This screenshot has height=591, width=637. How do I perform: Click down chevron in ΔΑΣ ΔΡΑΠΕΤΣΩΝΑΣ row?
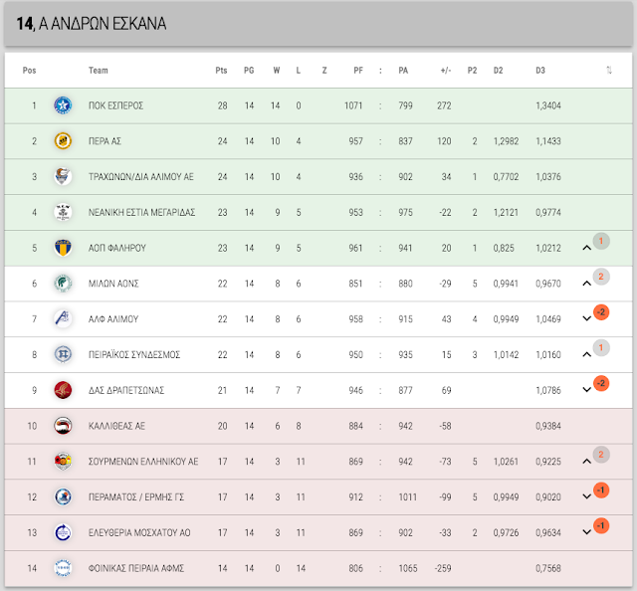pyautogui.click(x=586, y=390)
